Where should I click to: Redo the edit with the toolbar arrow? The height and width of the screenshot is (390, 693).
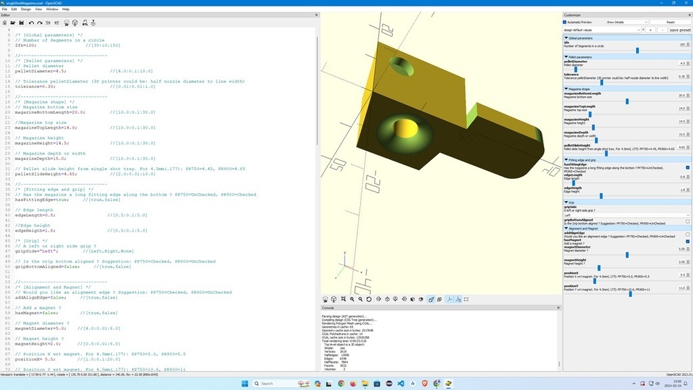[x=40, y=22]
